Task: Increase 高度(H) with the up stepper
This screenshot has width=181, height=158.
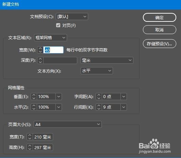Action: [x=30, y=146]
